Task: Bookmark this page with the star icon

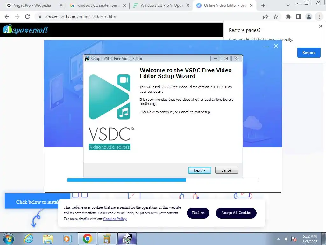Action: [276, 17]
